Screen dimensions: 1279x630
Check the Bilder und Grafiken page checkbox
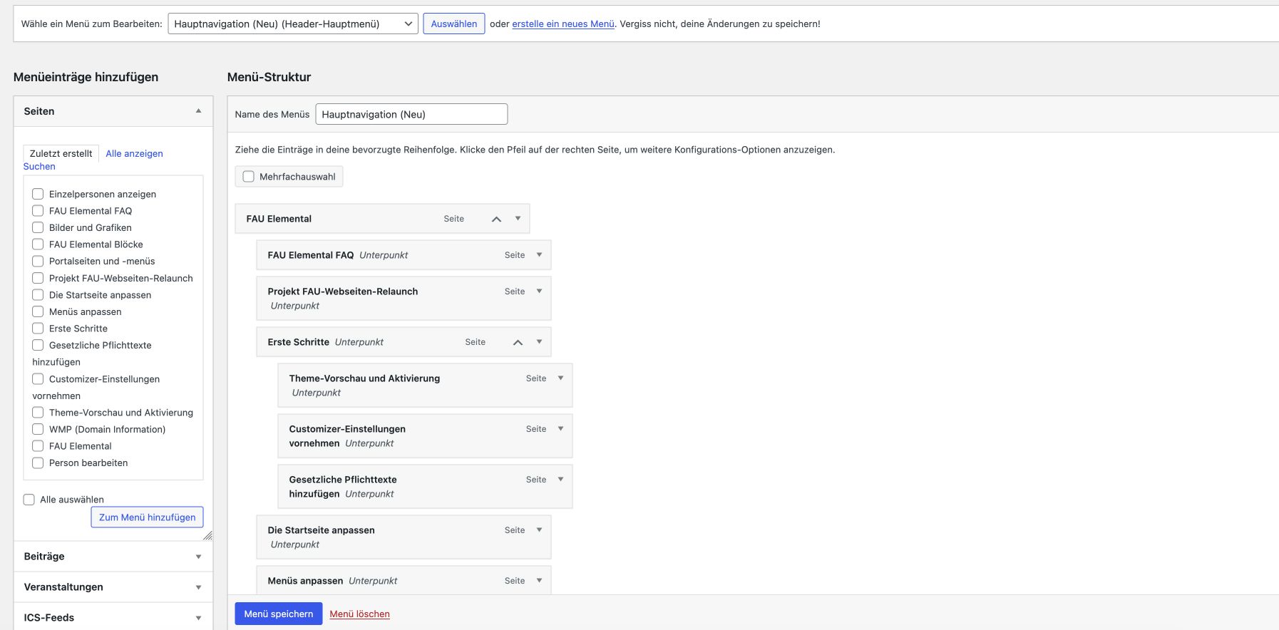click(x=38, y=227)
